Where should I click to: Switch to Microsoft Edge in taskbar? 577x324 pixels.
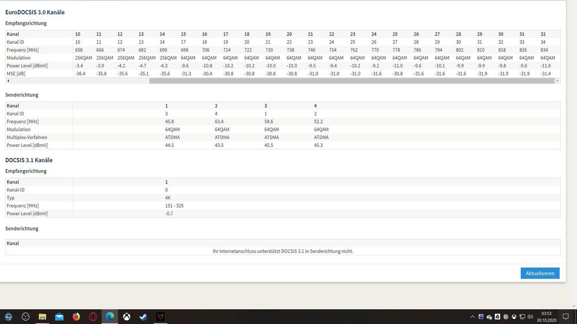click(x=110, y=317)
